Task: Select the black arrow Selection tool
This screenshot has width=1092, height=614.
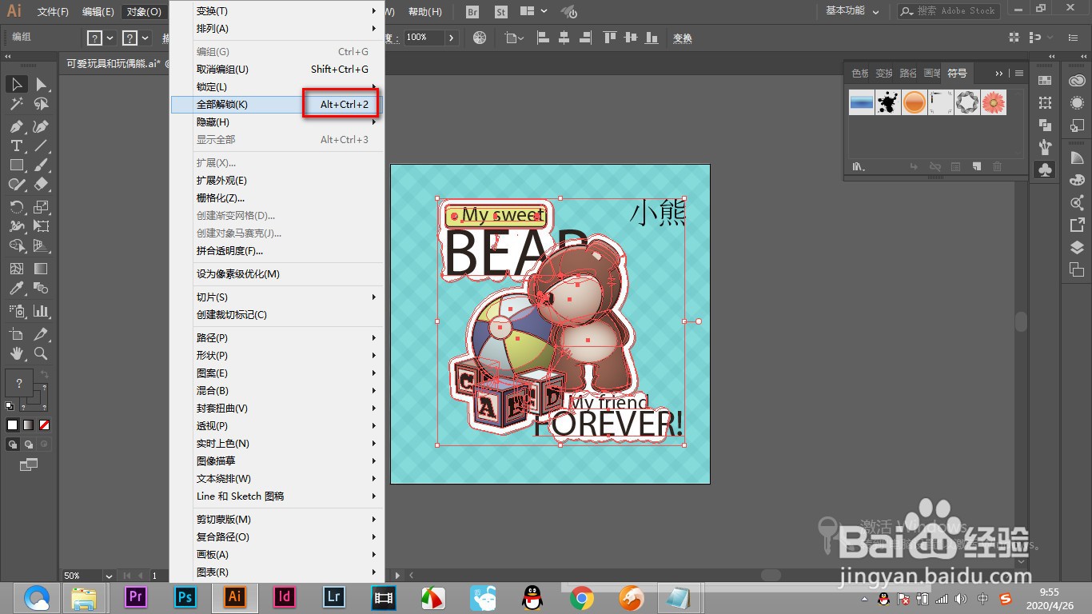Action: [x=17, y=85]
